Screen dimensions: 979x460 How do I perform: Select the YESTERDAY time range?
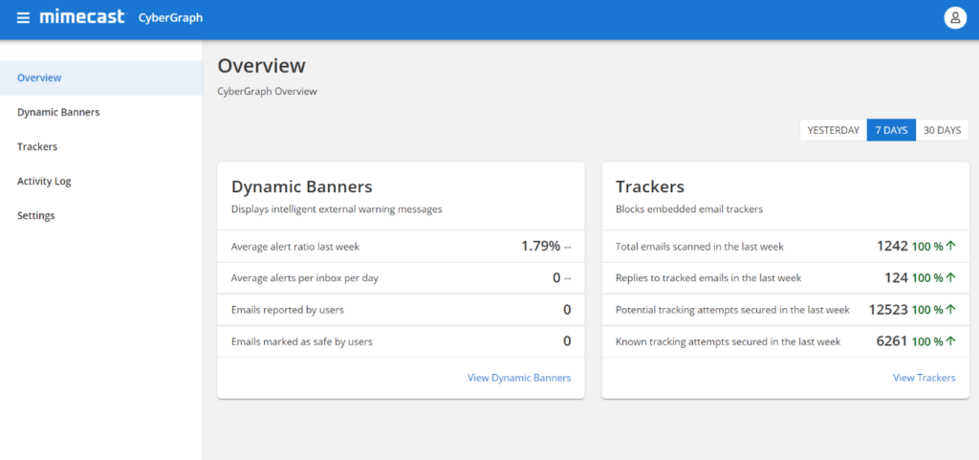coord(833,130)
